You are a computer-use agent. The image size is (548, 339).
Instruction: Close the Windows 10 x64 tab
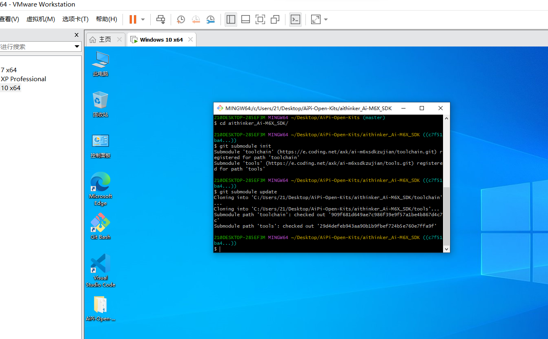(x=190, y=40)
